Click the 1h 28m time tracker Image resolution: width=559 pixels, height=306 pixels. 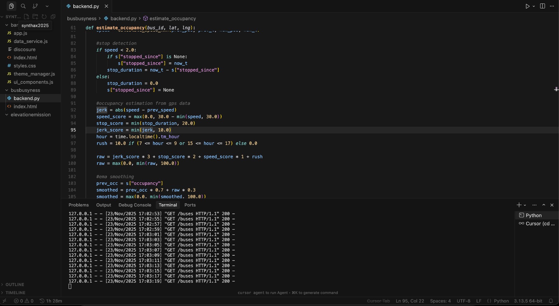point(51,301)
